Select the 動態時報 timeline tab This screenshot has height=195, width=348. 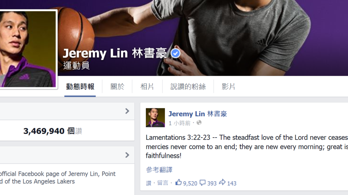point(80,87)
